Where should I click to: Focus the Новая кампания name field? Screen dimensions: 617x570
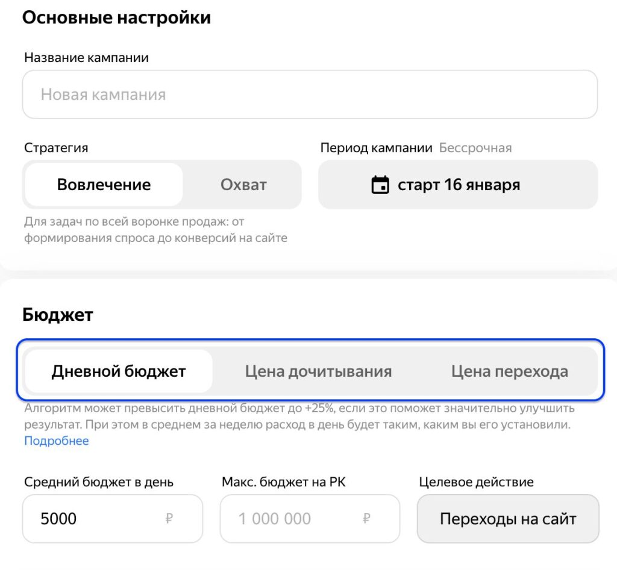click(310, 94)
